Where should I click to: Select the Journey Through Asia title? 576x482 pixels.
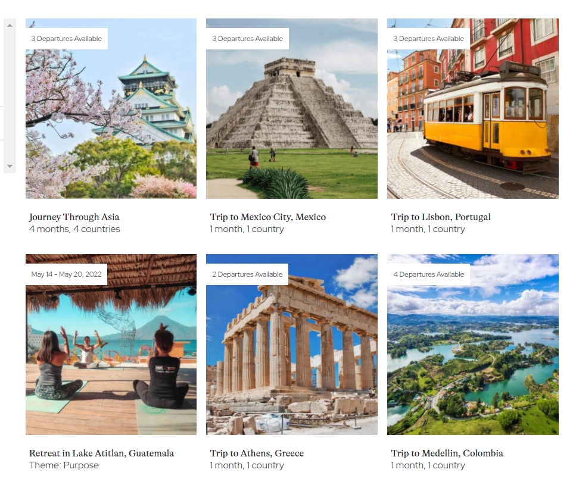pyautogui.click(x=74, y=217)
